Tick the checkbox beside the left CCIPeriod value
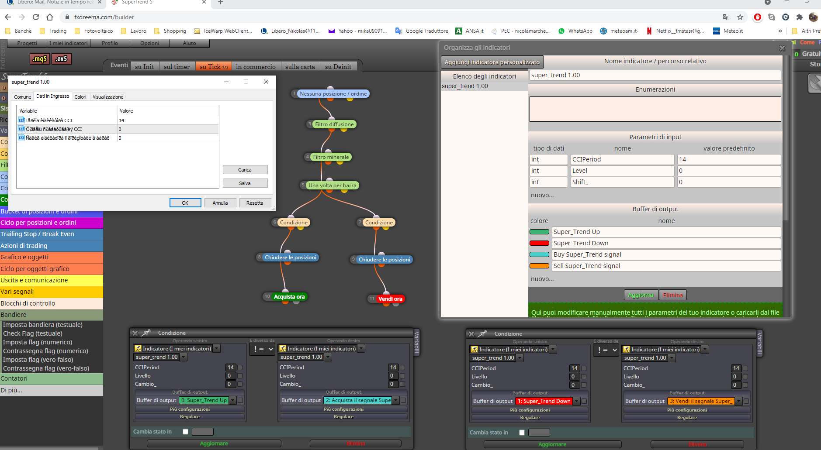The image size is (821, 450). [240, 368]
